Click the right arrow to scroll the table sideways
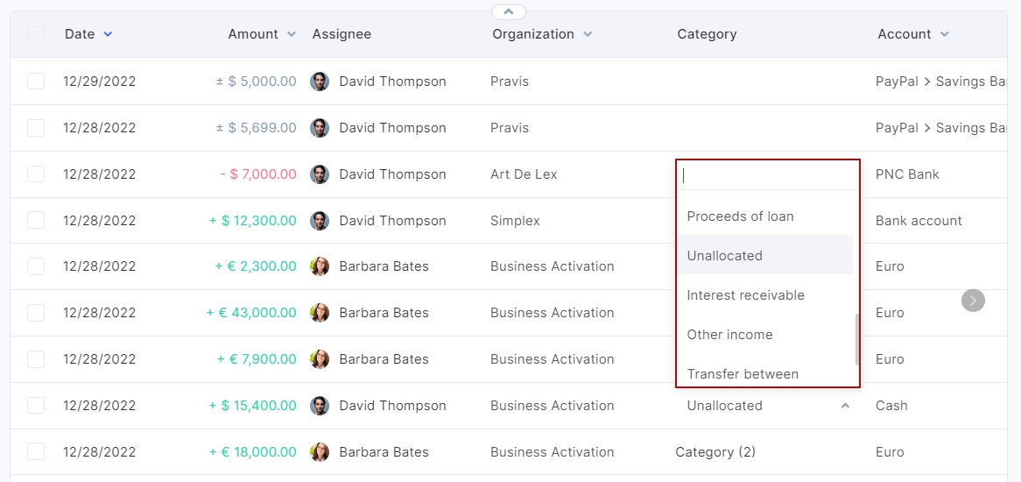 (973, 301)
